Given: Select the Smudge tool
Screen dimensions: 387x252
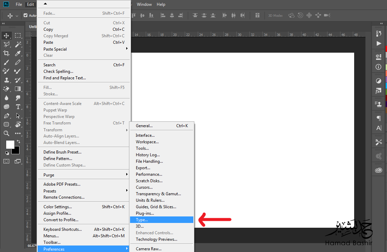Looking at the screenshot, I should click(18, 98).
